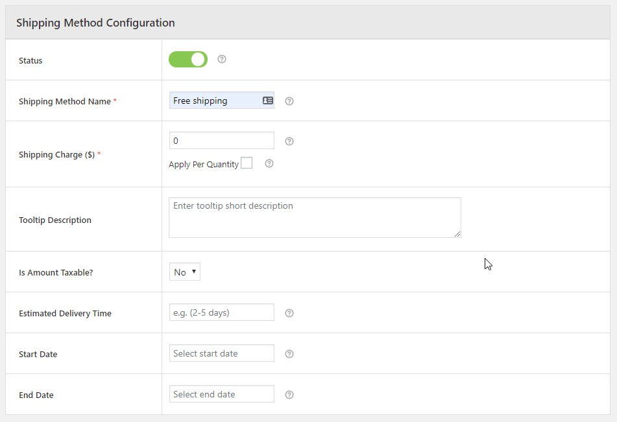Click contact card autofill icon in name field
617x422 pixels.
point(268,100)
